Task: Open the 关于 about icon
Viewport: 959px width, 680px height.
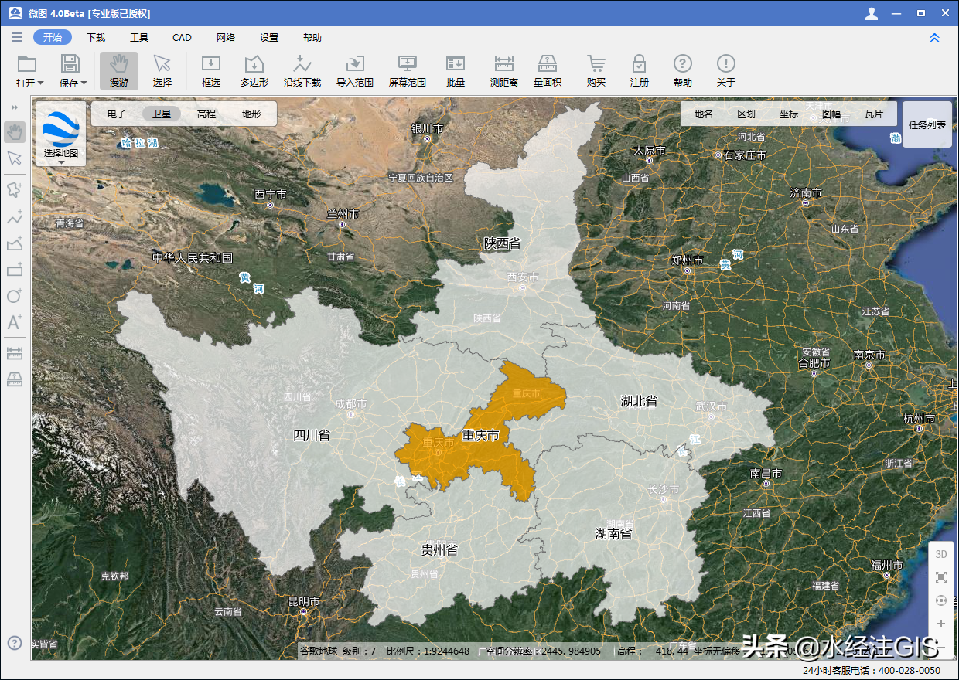Action: [725, 70]
